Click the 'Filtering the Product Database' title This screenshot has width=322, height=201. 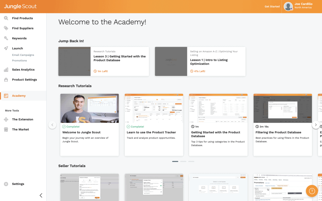pyautogui.click(x=278, y=132)
